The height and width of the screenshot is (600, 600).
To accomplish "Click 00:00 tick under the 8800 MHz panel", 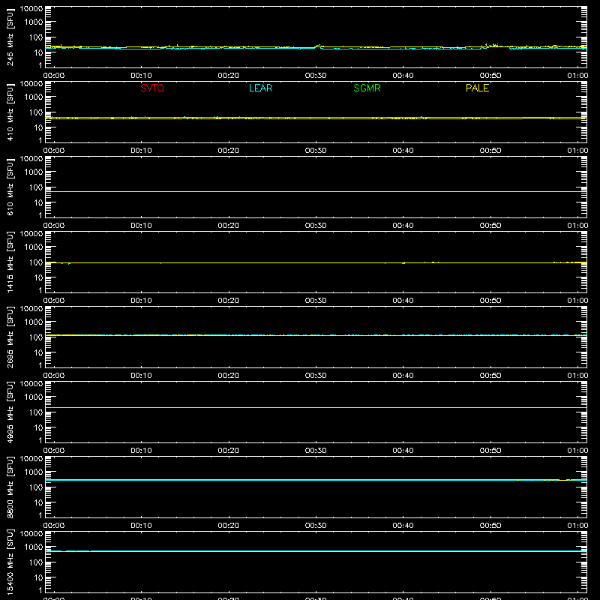I will coord(54,526).
